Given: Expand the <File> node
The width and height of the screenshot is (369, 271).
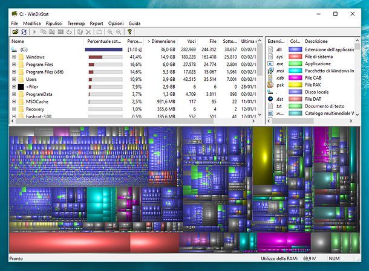Looking at the screenshot, I should [14, 87].
